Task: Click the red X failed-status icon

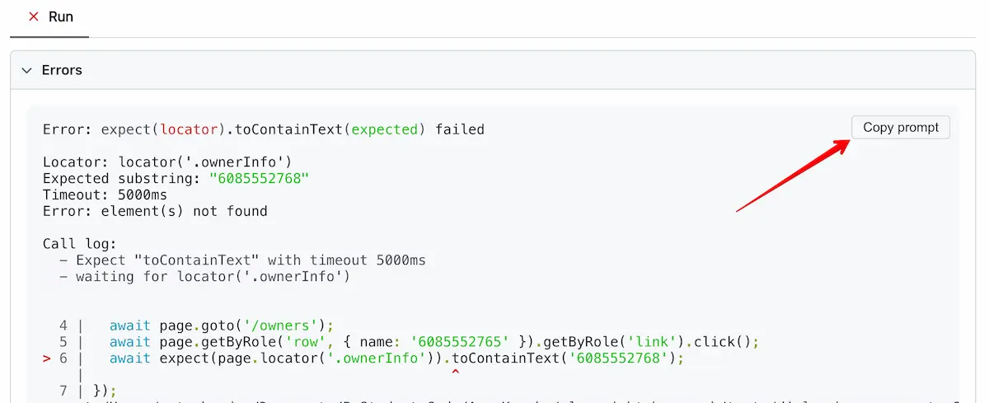Action: click(34, 16)
